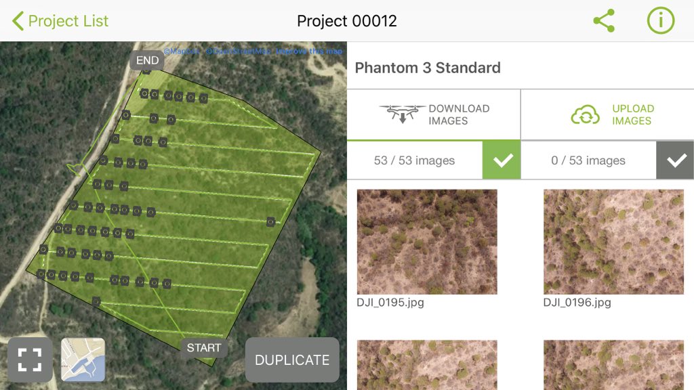Click the cloud upload sync icon
The width and height of the screenshot is (694, 390).
click(x=585, y=115)
